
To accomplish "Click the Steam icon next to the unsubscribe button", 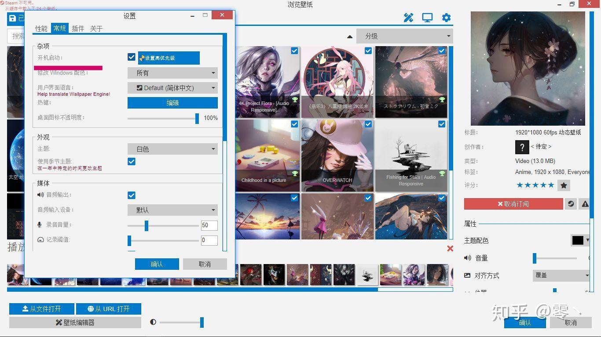I will coord(571,203).
